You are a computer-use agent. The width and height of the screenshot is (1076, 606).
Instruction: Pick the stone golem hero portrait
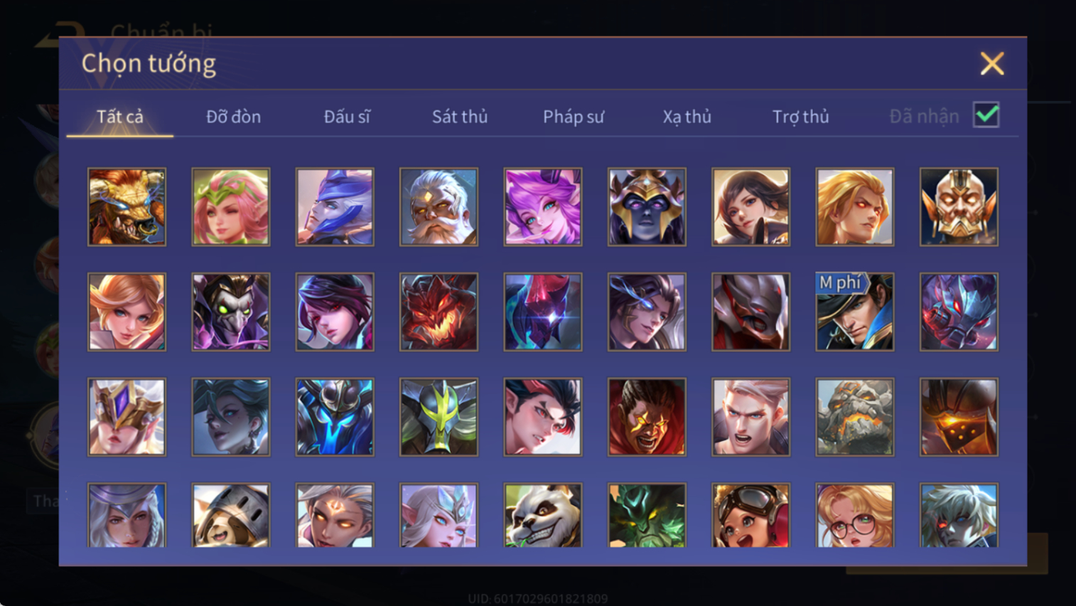tap(855, 417)
